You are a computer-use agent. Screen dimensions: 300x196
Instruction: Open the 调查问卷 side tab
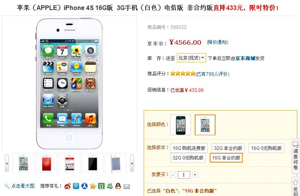pos(295,156)
